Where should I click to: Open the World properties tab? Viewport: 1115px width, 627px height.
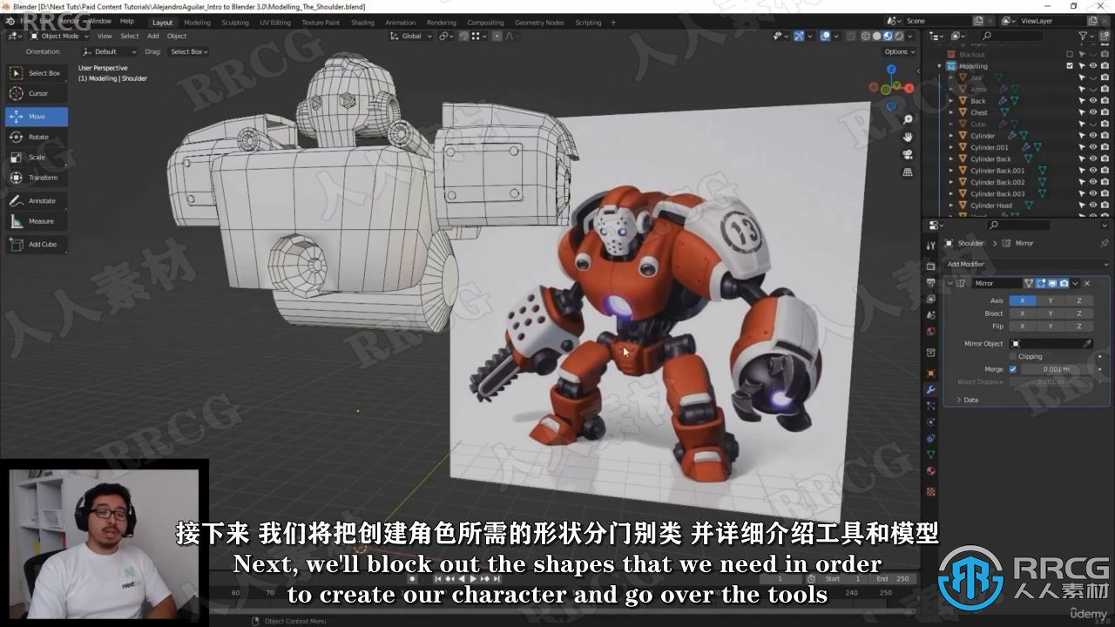point(931,332)
